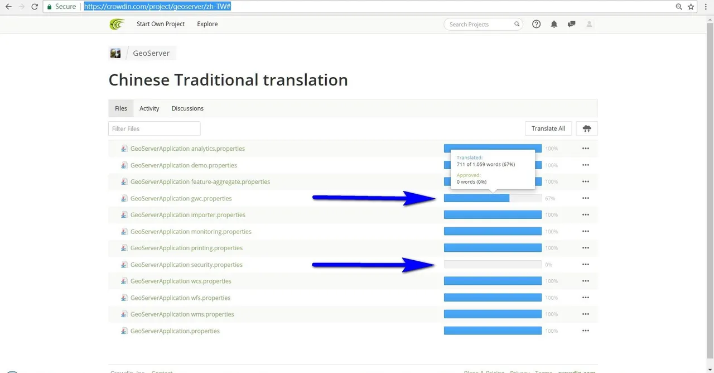Screen dimensions: 714x373
Task: Click the zoom magnifier icon in the address bar
Action: (x=679, y=7)
